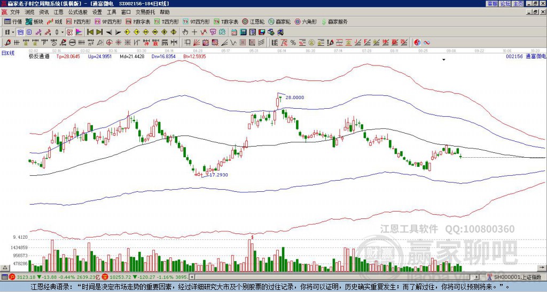
Task: Click the 客服 button in title bar
Action: pyautogui.click(x=492, y=4)
